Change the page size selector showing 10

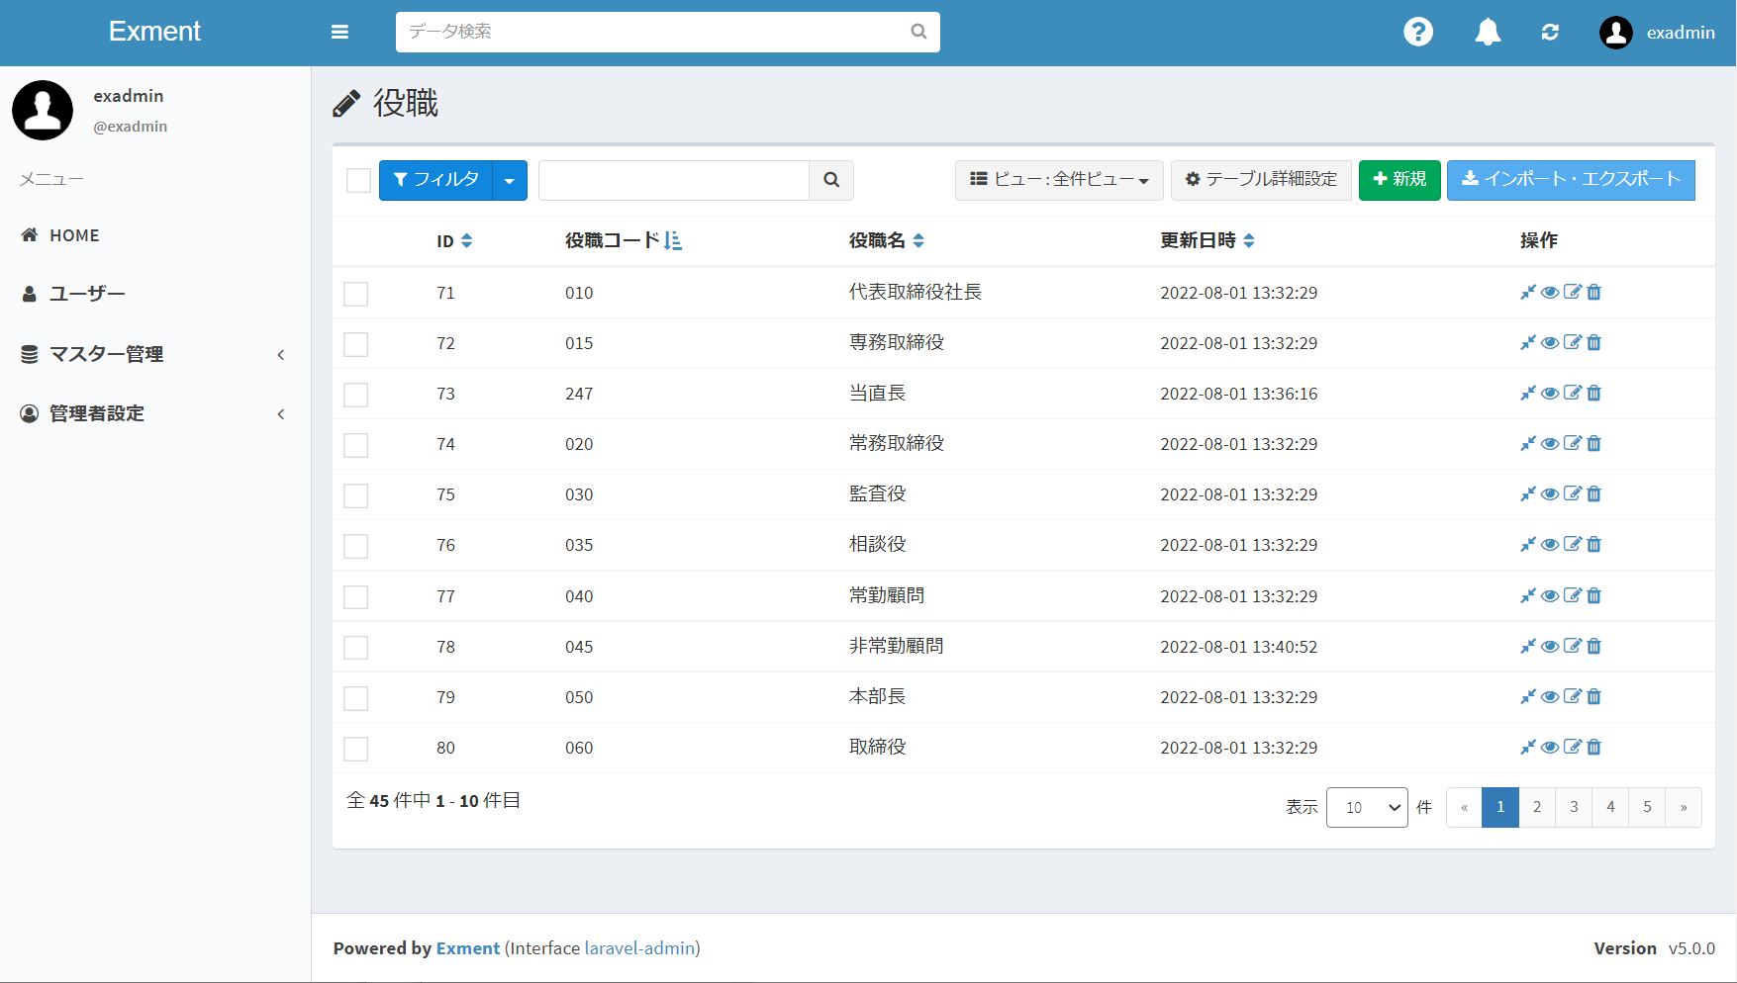click(x=1366, y=807)
